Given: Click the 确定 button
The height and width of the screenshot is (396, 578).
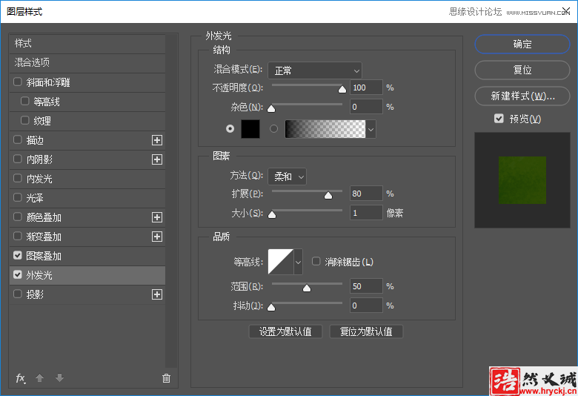Looking at the screenshot, I should [x=522, y=44].
